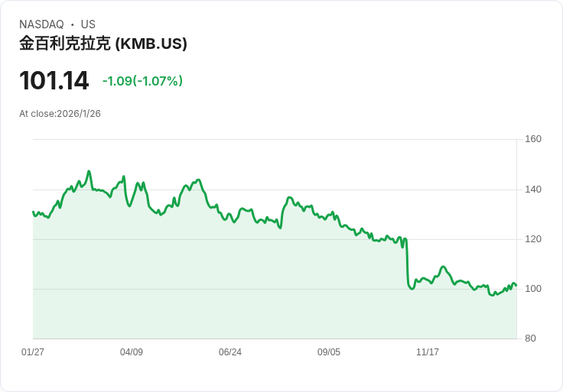Viewport: 563px width, 392px height.
Task: Select the 11/17 date on x-axis
Action: (x=428, y=352)
